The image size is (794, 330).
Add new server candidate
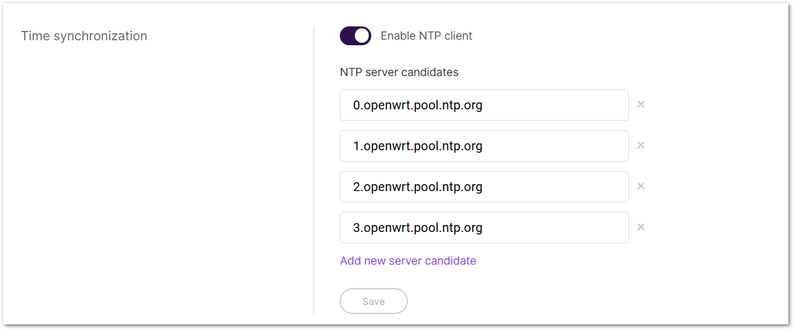[408, 261]
